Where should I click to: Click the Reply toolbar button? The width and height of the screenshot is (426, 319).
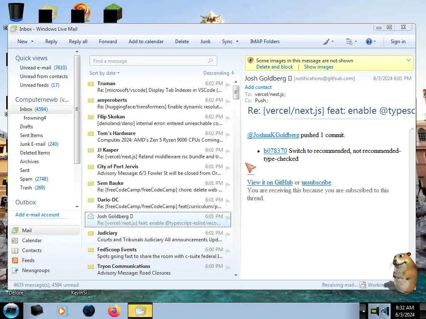pyautogui.click(x=51, y=42)
